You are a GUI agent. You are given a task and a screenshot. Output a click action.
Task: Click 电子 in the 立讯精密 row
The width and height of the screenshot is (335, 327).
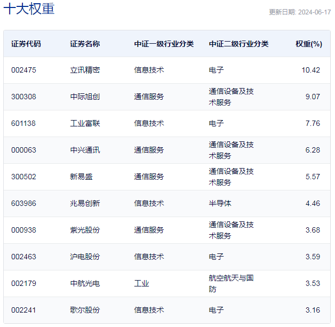pyautogui.click(x=217, y=70)
